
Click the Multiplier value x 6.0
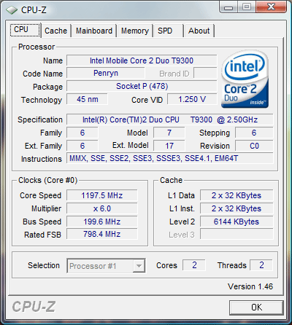[102, 208]
